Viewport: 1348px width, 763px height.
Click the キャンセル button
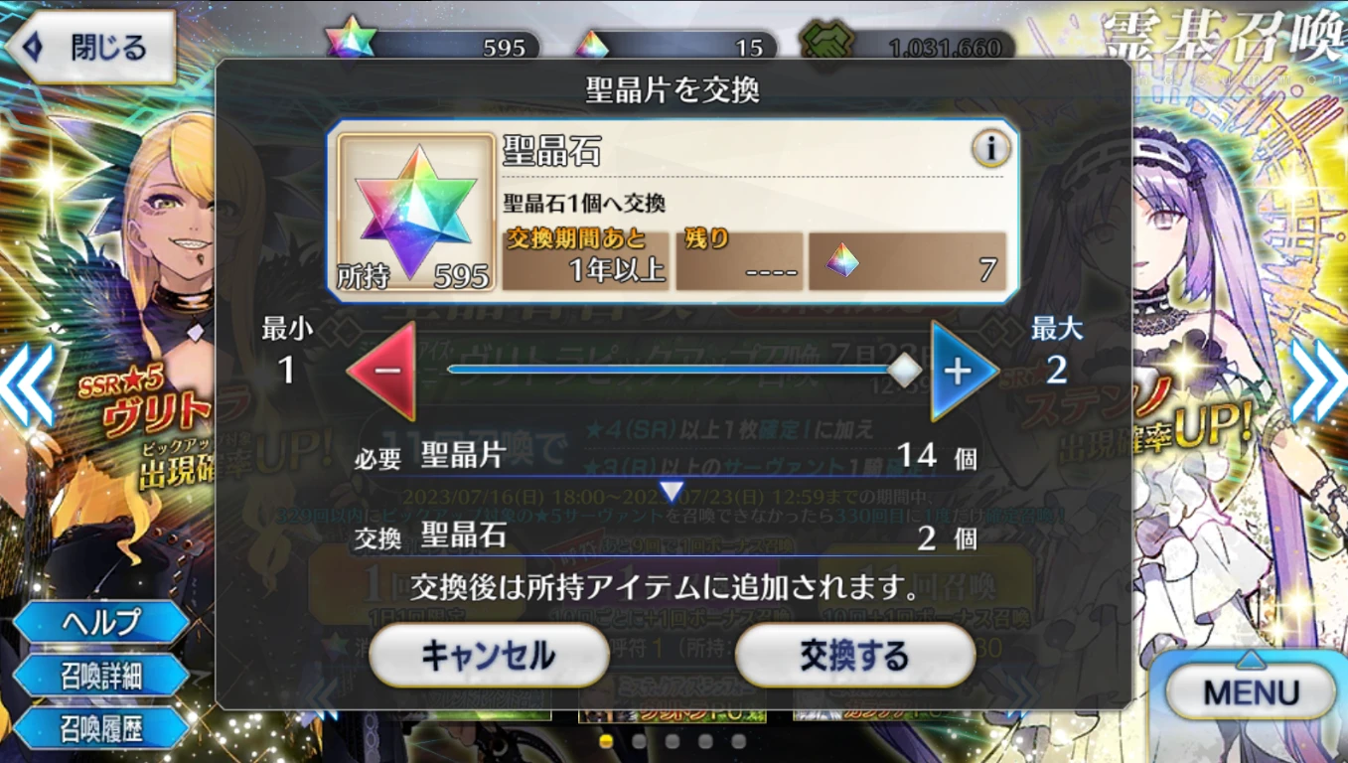pyautogui.click(x=489, y=656)
